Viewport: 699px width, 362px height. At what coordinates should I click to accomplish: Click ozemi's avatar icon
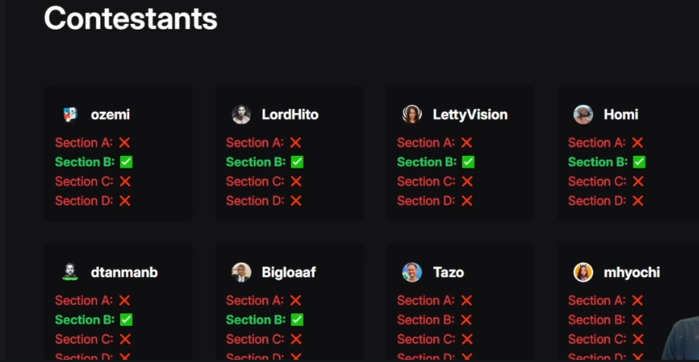[x=70, y=114]
